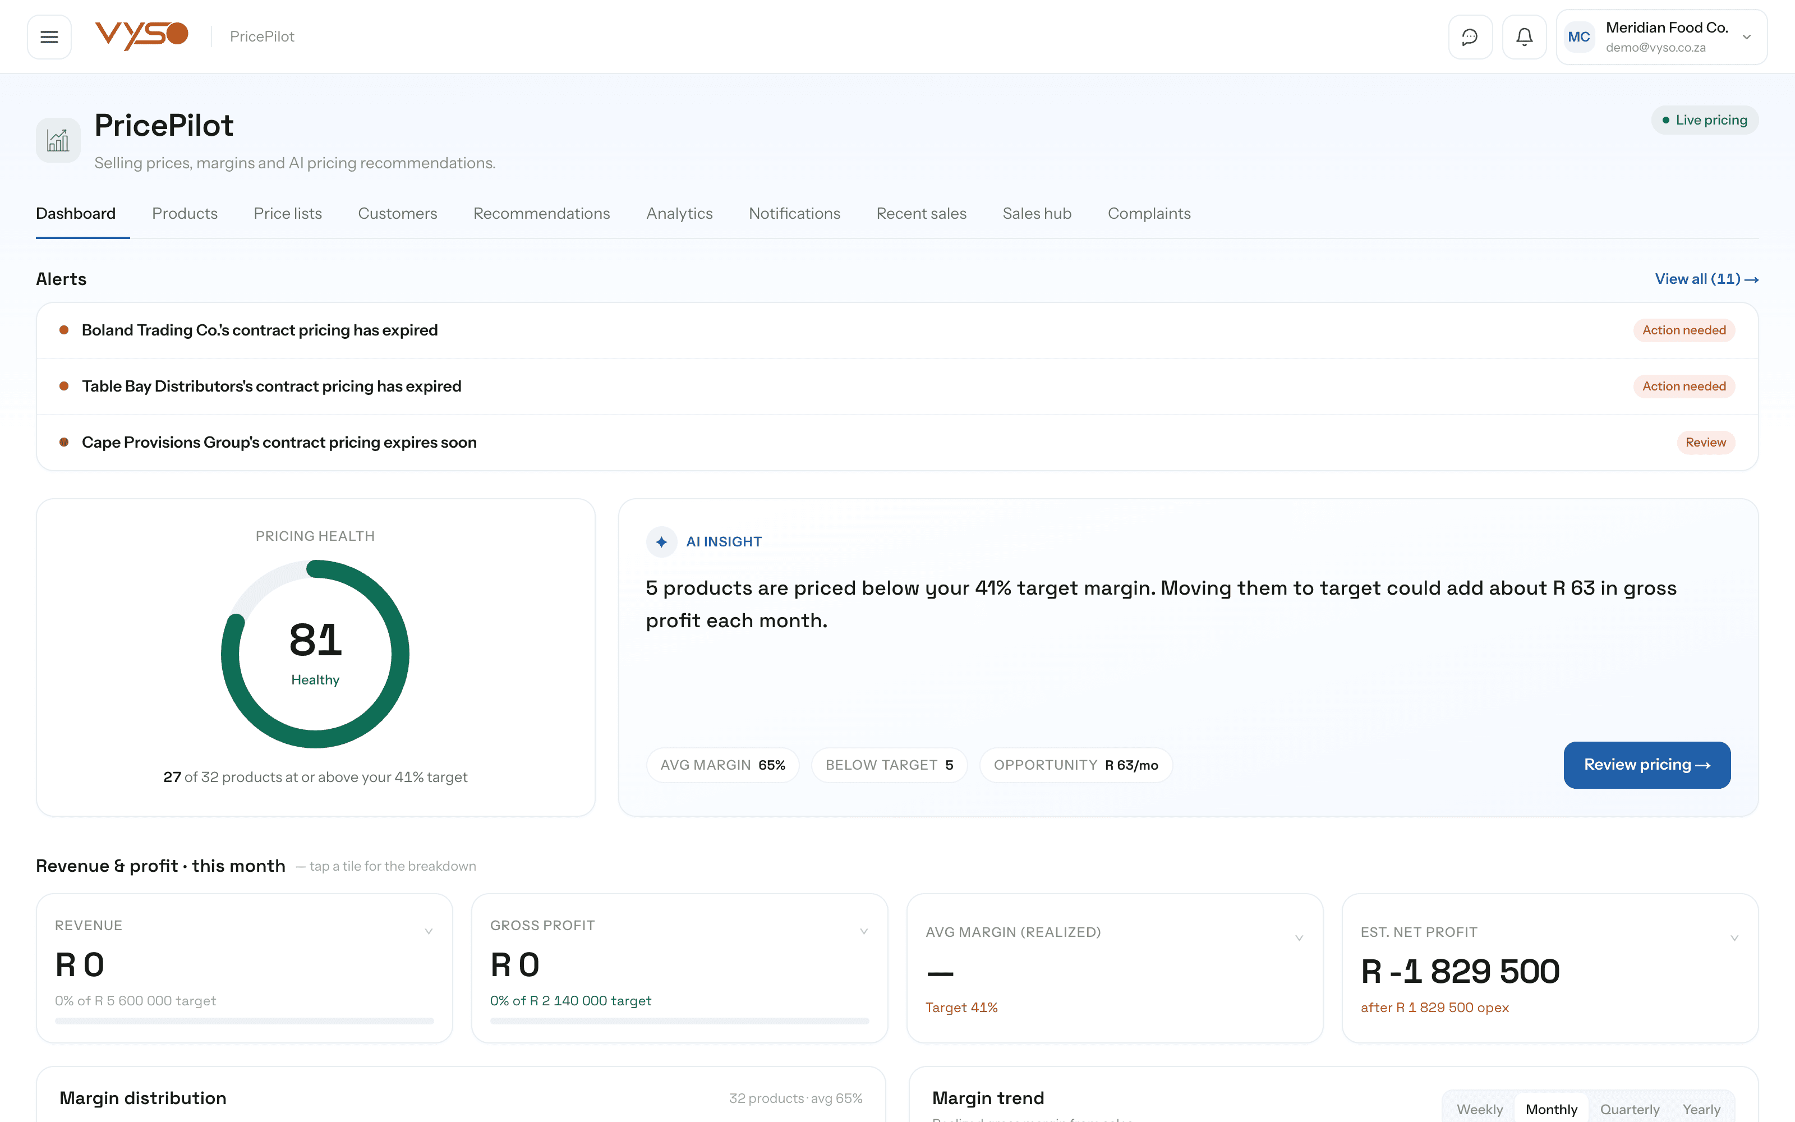
Task: Open the Notifications tab
Action: 794,214
